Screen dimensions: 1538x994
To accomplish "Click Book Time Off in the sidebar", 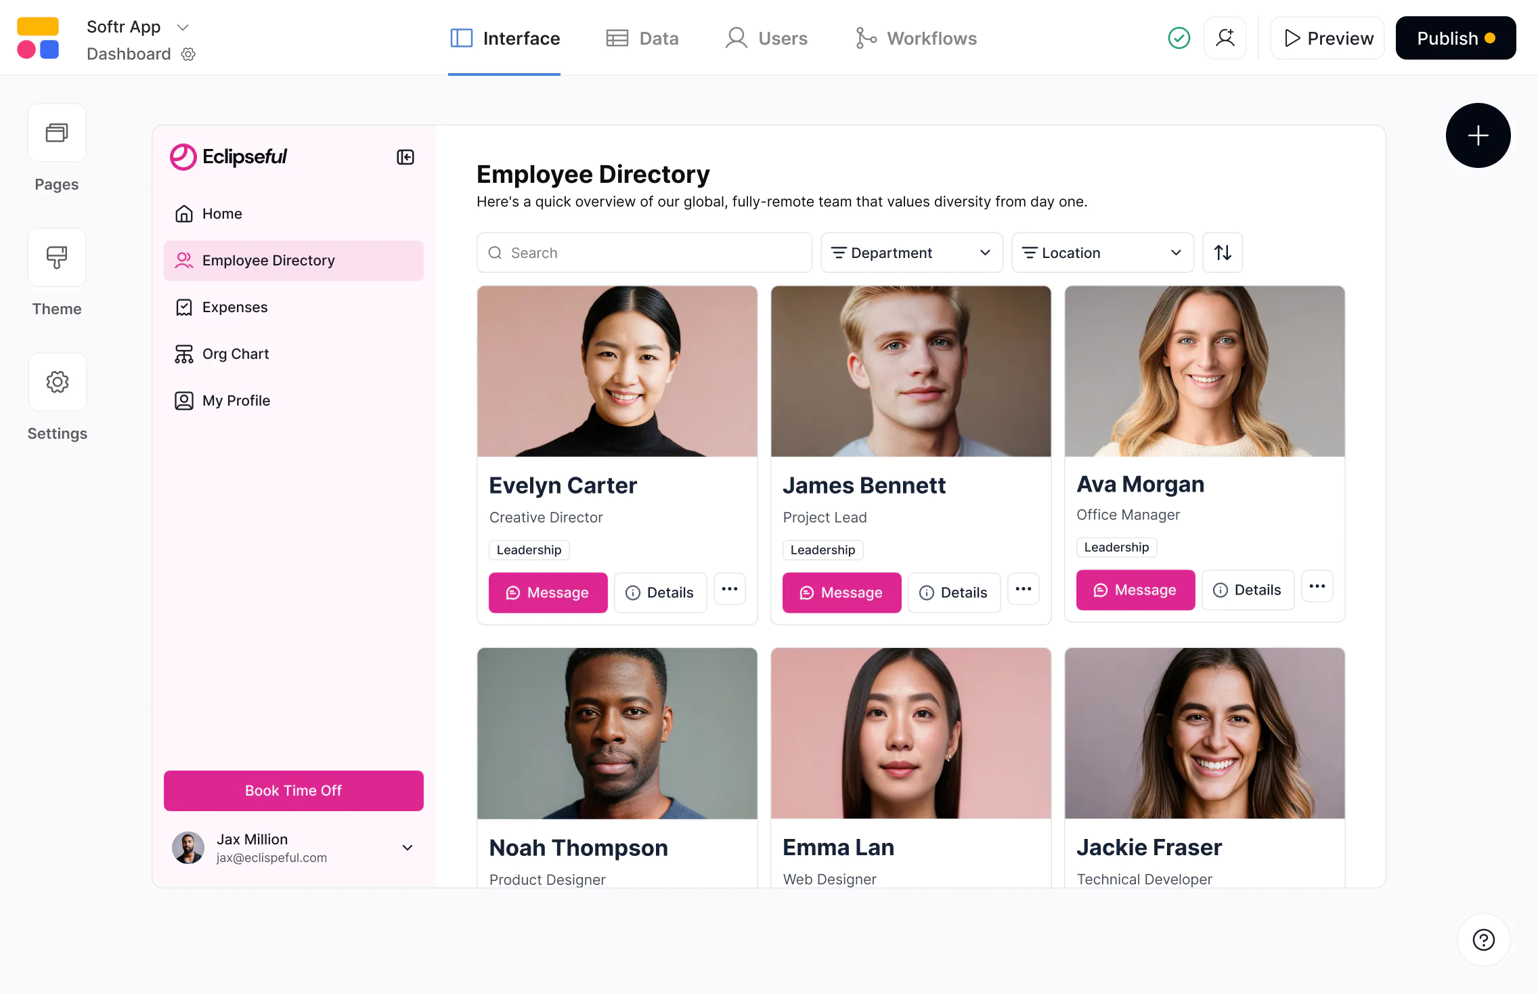I will coord(293,790).
